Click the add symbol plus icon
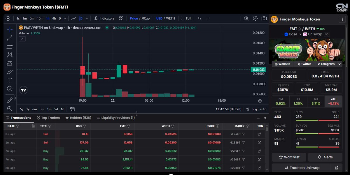This screenshot has width=350, height=175. (8, 18)
